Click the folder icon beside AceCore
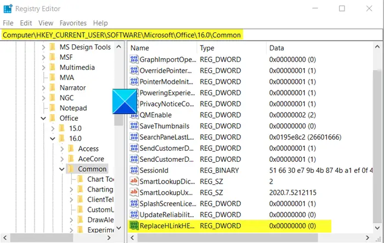The height and width of the screenshot is (243, 384). tap(71, 159)
